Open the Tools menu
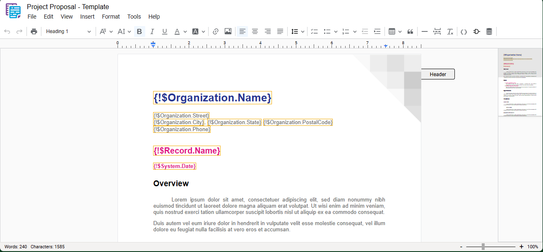Screen dimensions: 543x252 tap(134, 17)
